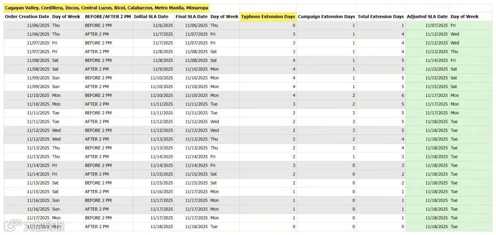
Task: Click the "BEFORE/AFTER 2 PM" column header
Action: click(x=107, y=17)
